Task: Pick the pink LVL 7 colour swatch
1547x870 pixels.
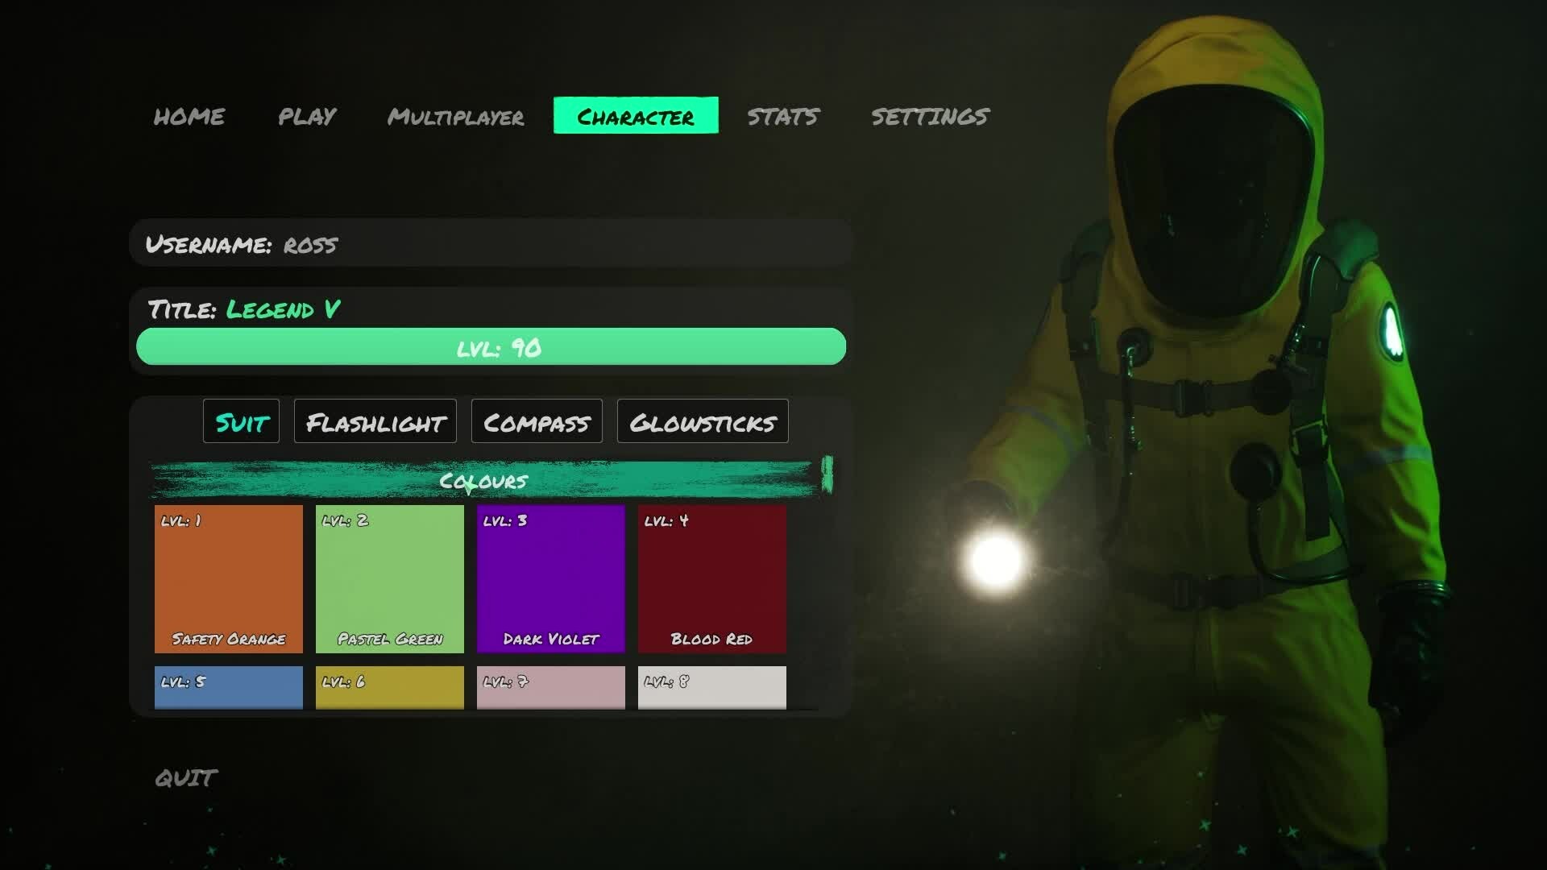Action: point(551,687)
